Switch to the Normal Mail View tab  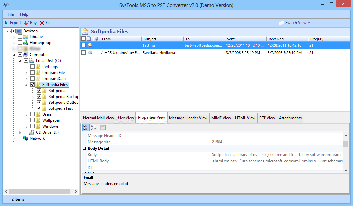[x=98, y=118]
